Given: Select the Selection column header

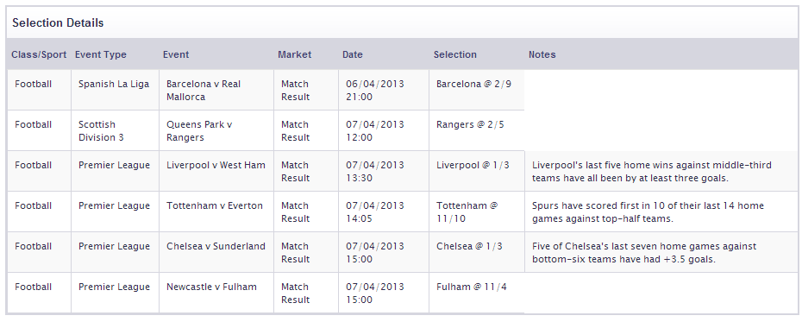Looking at the screenshot, I should 455,54.
